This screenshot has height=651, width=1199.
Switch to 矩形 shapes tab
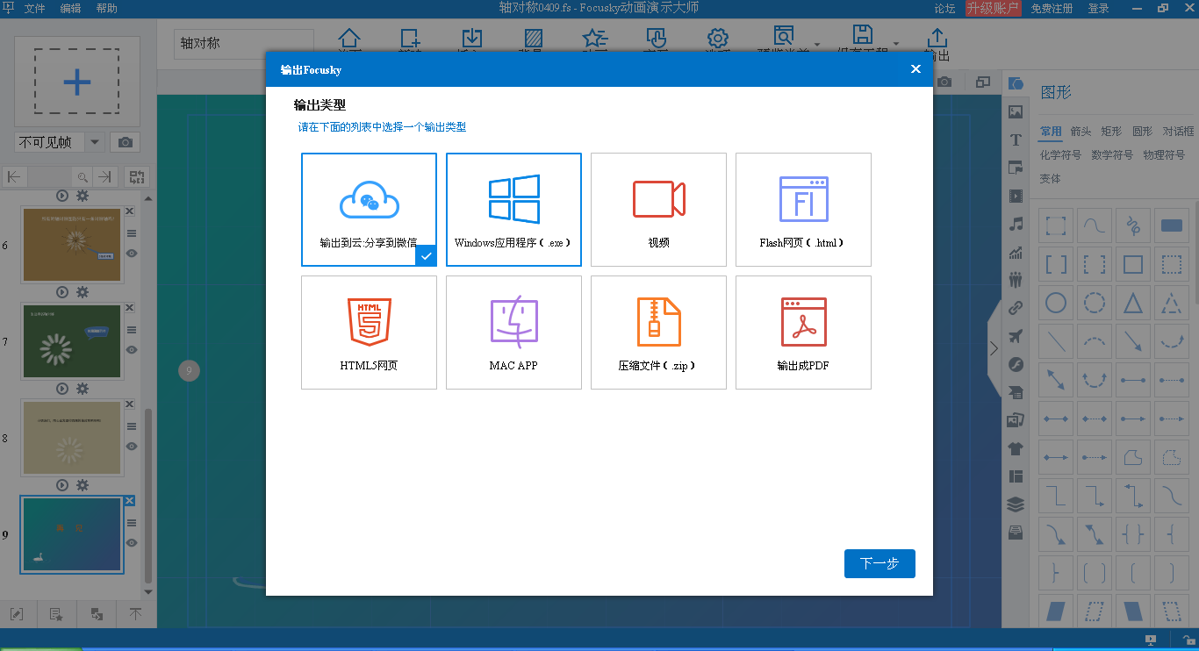(1111, 132)
